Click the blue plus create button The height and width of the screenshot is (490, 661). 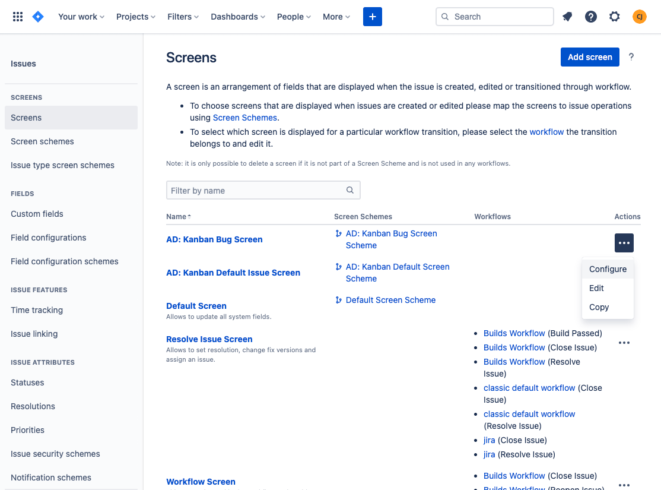tap(372, 17)
